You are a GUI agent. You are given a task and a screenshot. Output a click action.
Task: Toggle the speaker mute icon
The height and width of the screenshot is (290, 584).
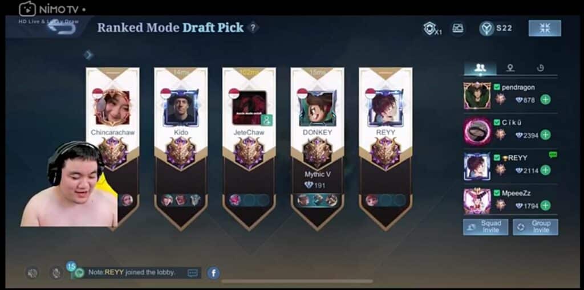[33, 273]
